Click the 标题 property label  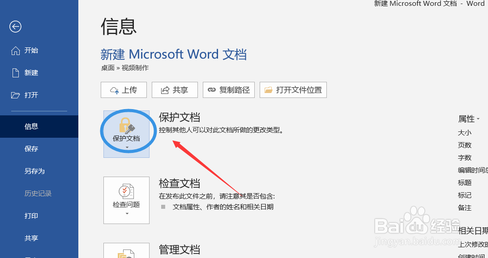[x=465, y=183]
